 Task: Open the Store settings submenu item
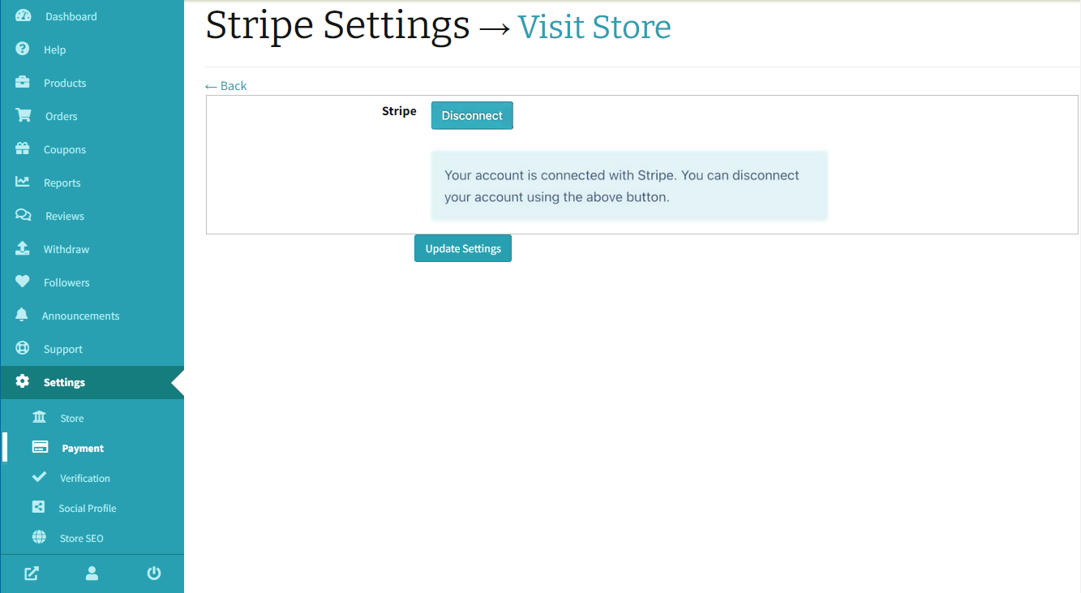pos(71,419)
